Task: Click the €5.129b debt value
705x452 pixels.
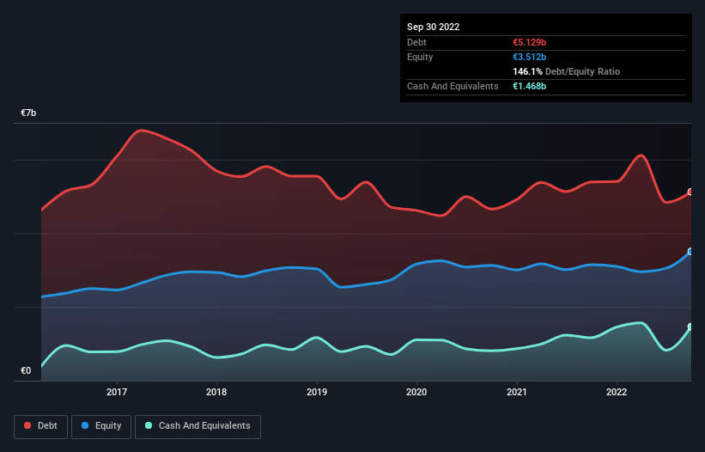Action: (529, 42)
